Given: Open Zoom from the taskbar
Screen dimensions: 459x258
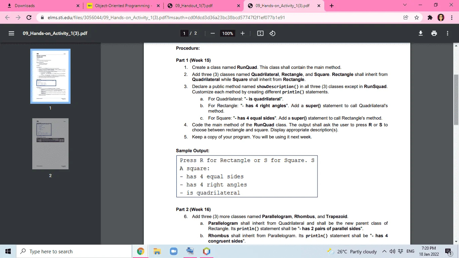Looking at the screenshot, I should (x=174, y=251).
